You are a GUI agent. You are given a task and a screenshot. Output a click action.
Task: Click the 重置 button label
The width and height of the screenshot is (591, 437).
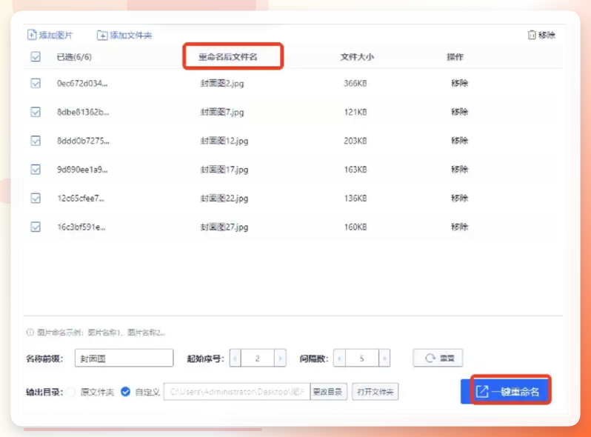[x=447, y=358]
